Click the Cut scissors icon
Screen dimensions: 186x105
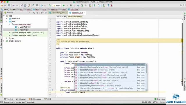[22, 6]
